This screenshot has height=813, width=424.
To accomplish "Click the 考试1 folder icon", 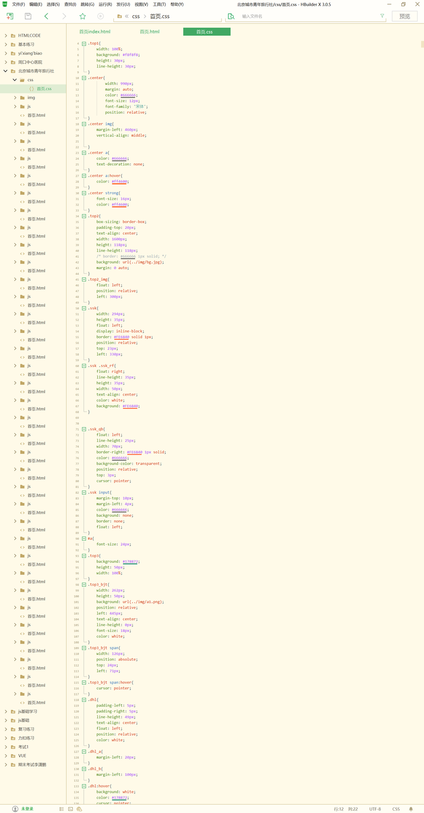I will coord(13,747).
